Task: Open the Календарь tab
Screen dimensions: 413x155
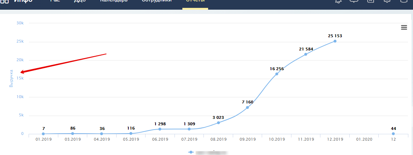Action: pos(113,1)
